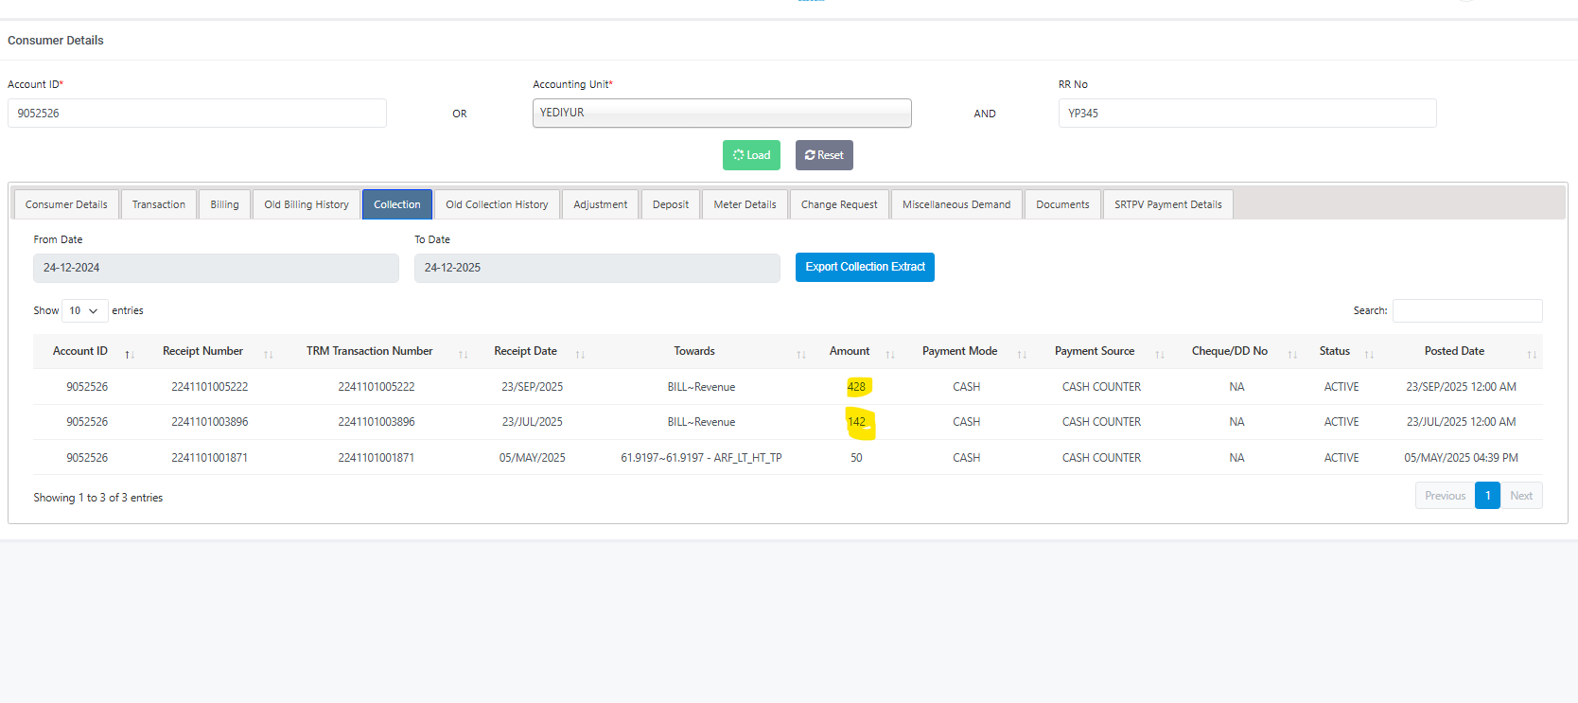Open the entries per page dropdown

(x=84, y=310)
